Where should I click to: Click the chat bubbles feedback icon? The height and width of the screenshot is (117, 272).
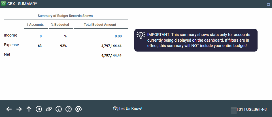(116, 109)
